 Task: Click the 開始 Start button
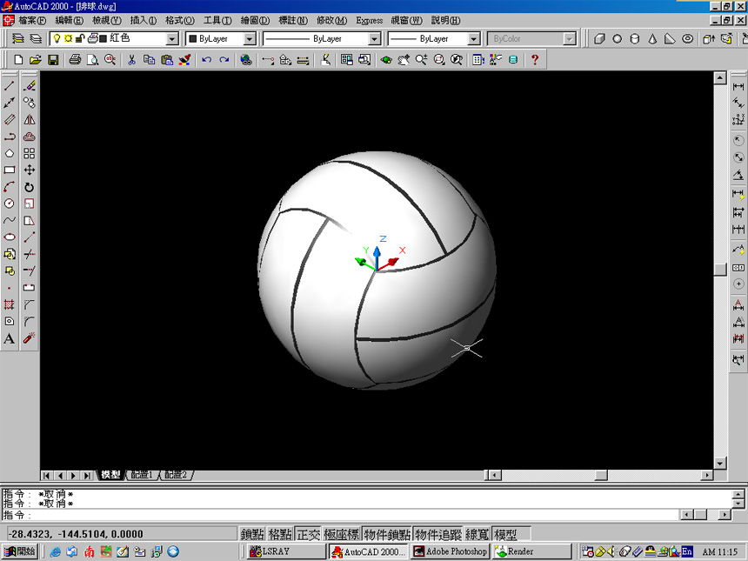tap(20, 551)
